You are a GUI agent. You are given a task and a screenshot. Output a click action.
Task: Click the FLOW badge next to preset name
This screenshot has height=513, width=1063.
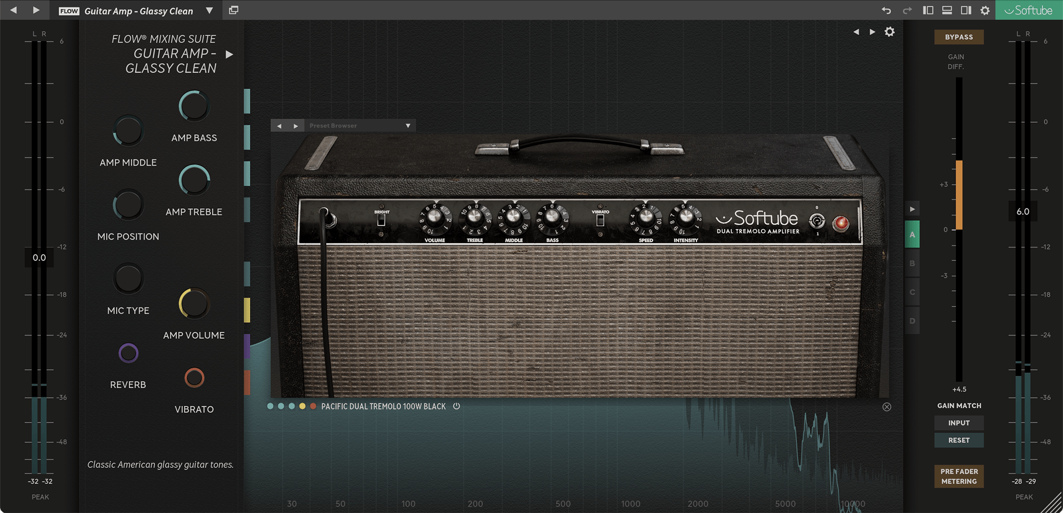[69, 11]
